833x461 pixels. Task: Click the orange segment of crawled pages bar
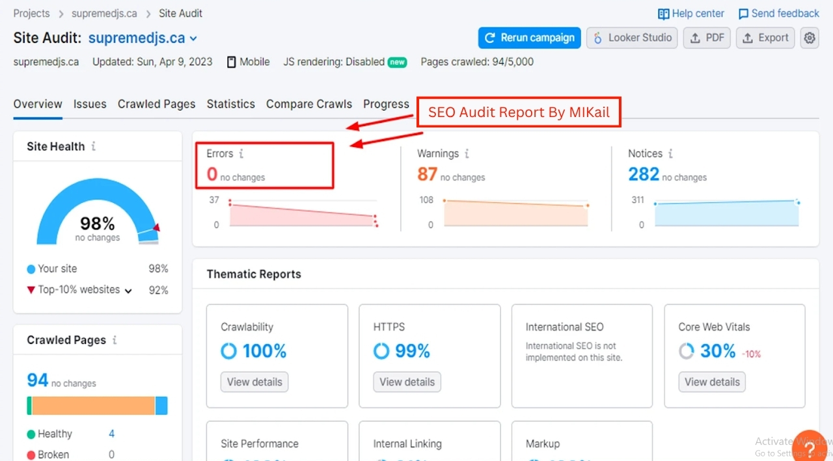(x=93, y=406)
